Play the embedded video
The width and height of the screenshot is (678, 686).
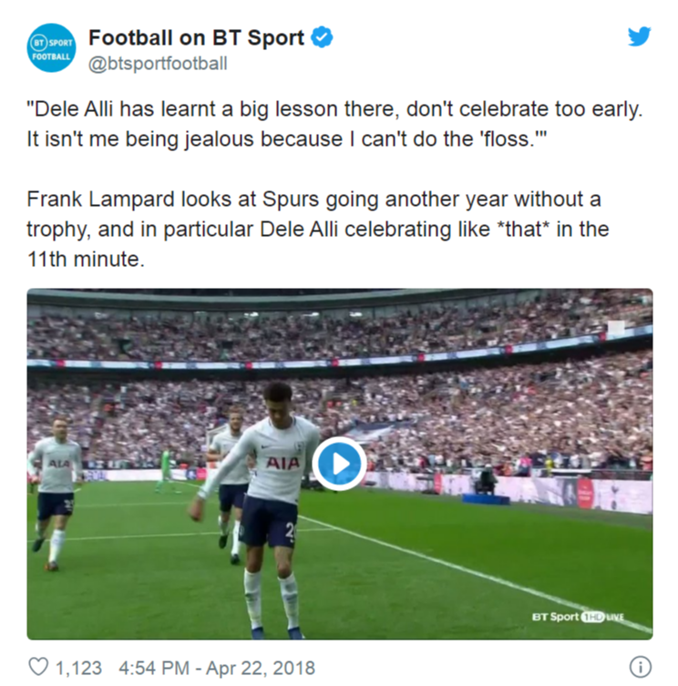click(339, 464)
